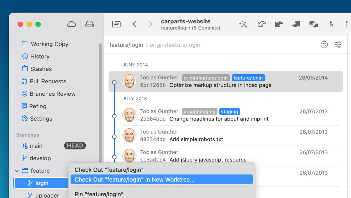
Task: Select Check Out "feature/login" menu item
Action: click(109, 170)
